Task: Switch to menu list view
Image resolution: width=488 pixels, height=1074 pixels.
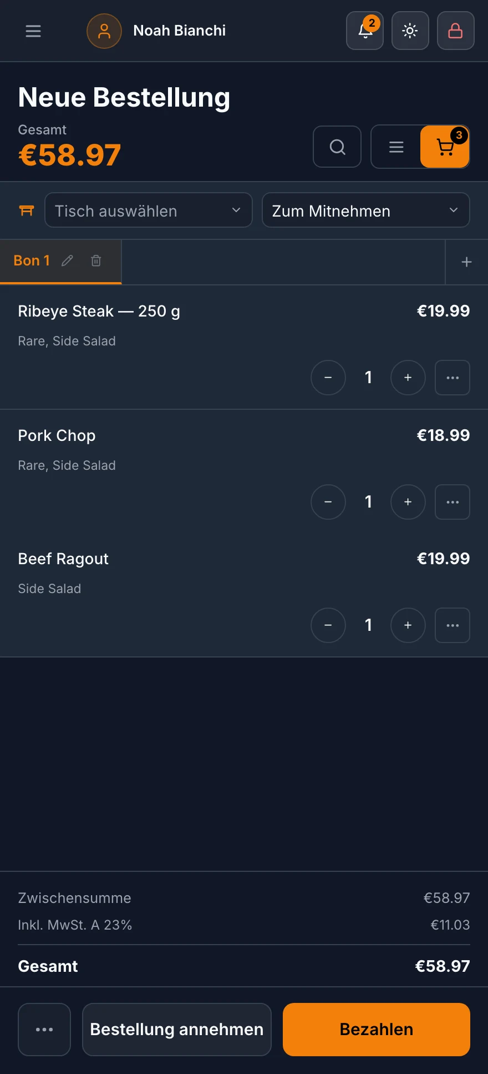Action: click(x=396, y=147)
